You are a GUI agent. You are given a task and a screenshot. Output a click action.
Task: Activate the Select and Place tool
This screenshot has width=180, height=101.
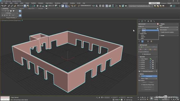tap(46, 6)
